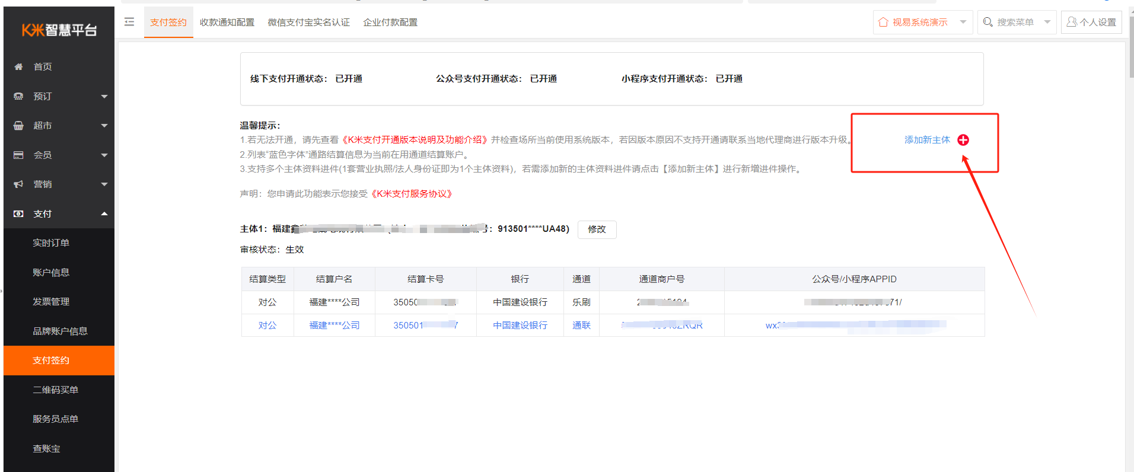The width and height of the screenshot is (1134, 472).
Task: Click the magnifier icon in 搜索菜单
Action: (988, 22)
